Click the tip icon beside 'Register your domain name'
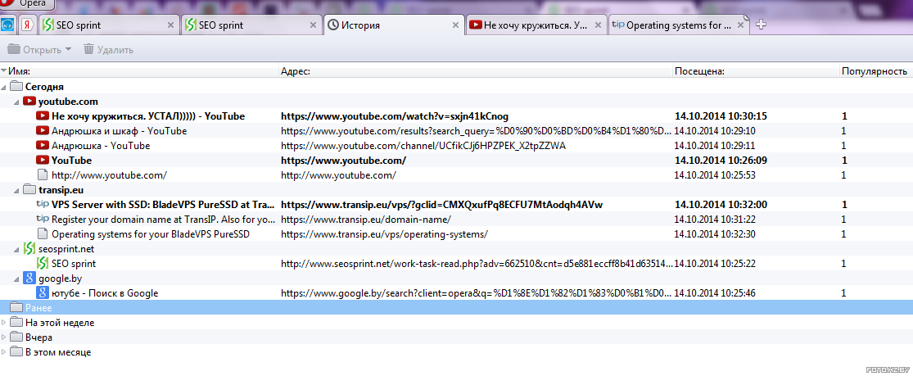 tap(42, 220)
